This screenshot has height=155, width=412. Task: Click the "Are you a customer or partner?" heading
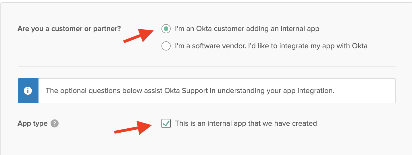pyautogui.click(x=69, y=29)
